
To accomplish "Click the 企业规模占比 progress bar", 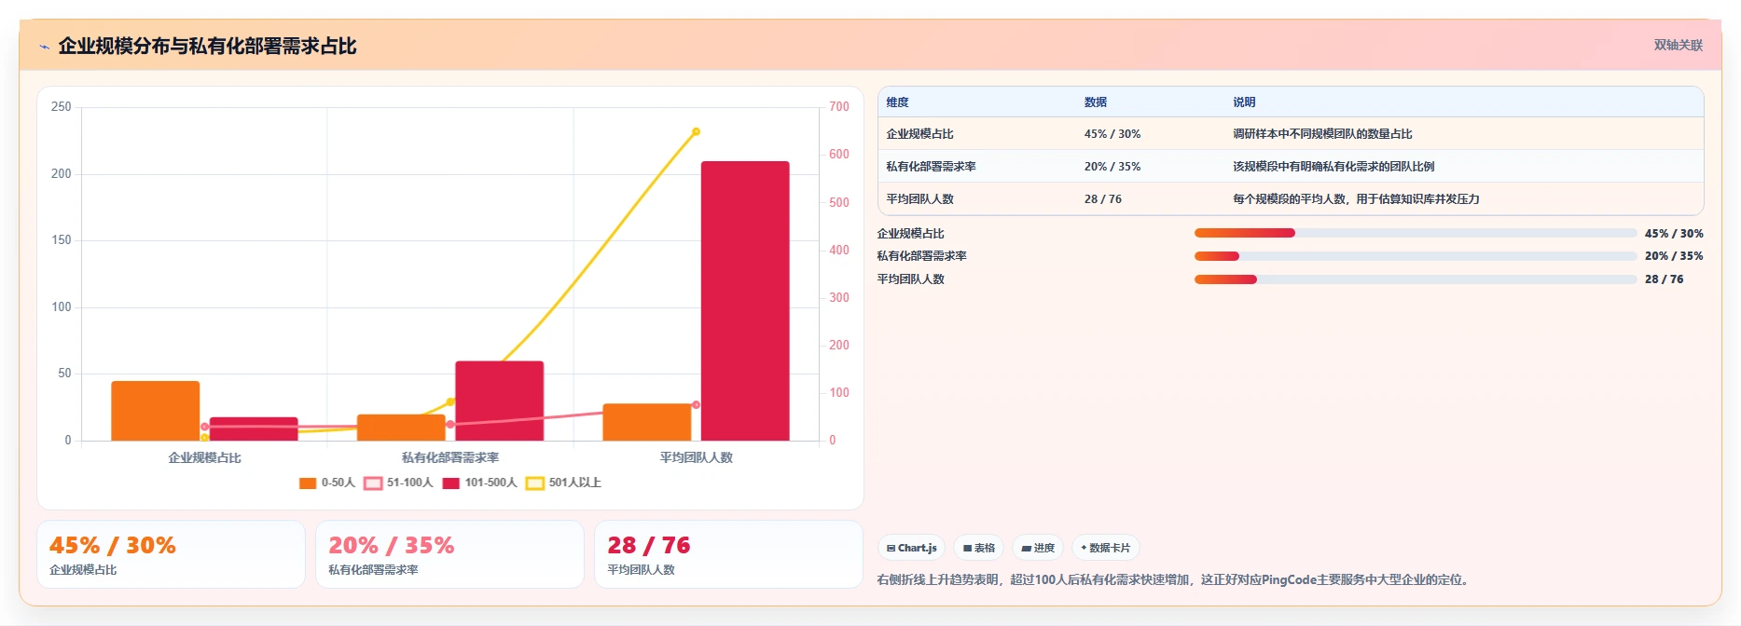I will coord(1416,233).
